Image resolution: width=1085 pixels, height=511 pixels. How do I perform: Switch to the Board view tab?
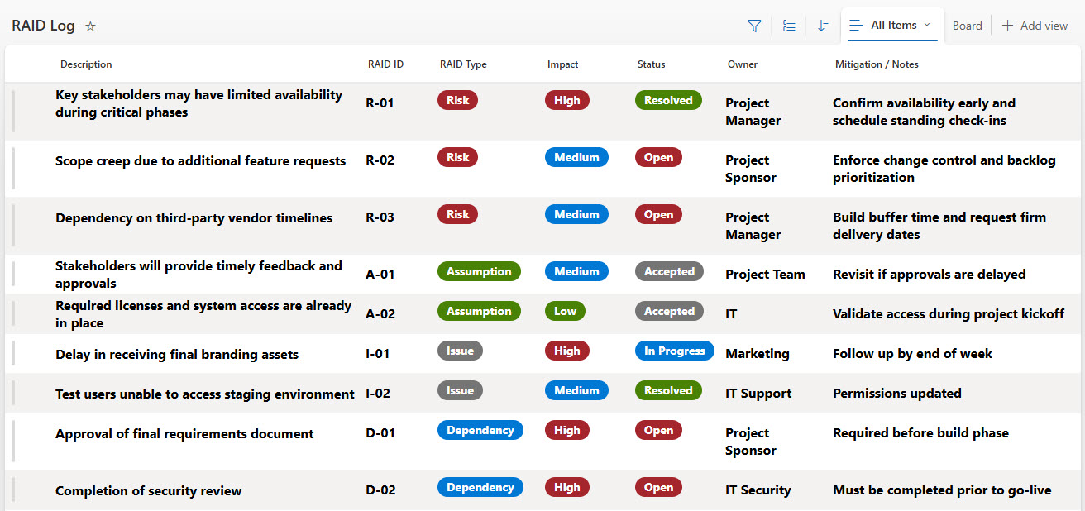(x=967, y=26)
